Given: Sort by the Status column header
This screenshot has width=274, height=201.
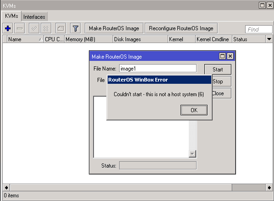Looking at the screenshot, I should 249,39.
